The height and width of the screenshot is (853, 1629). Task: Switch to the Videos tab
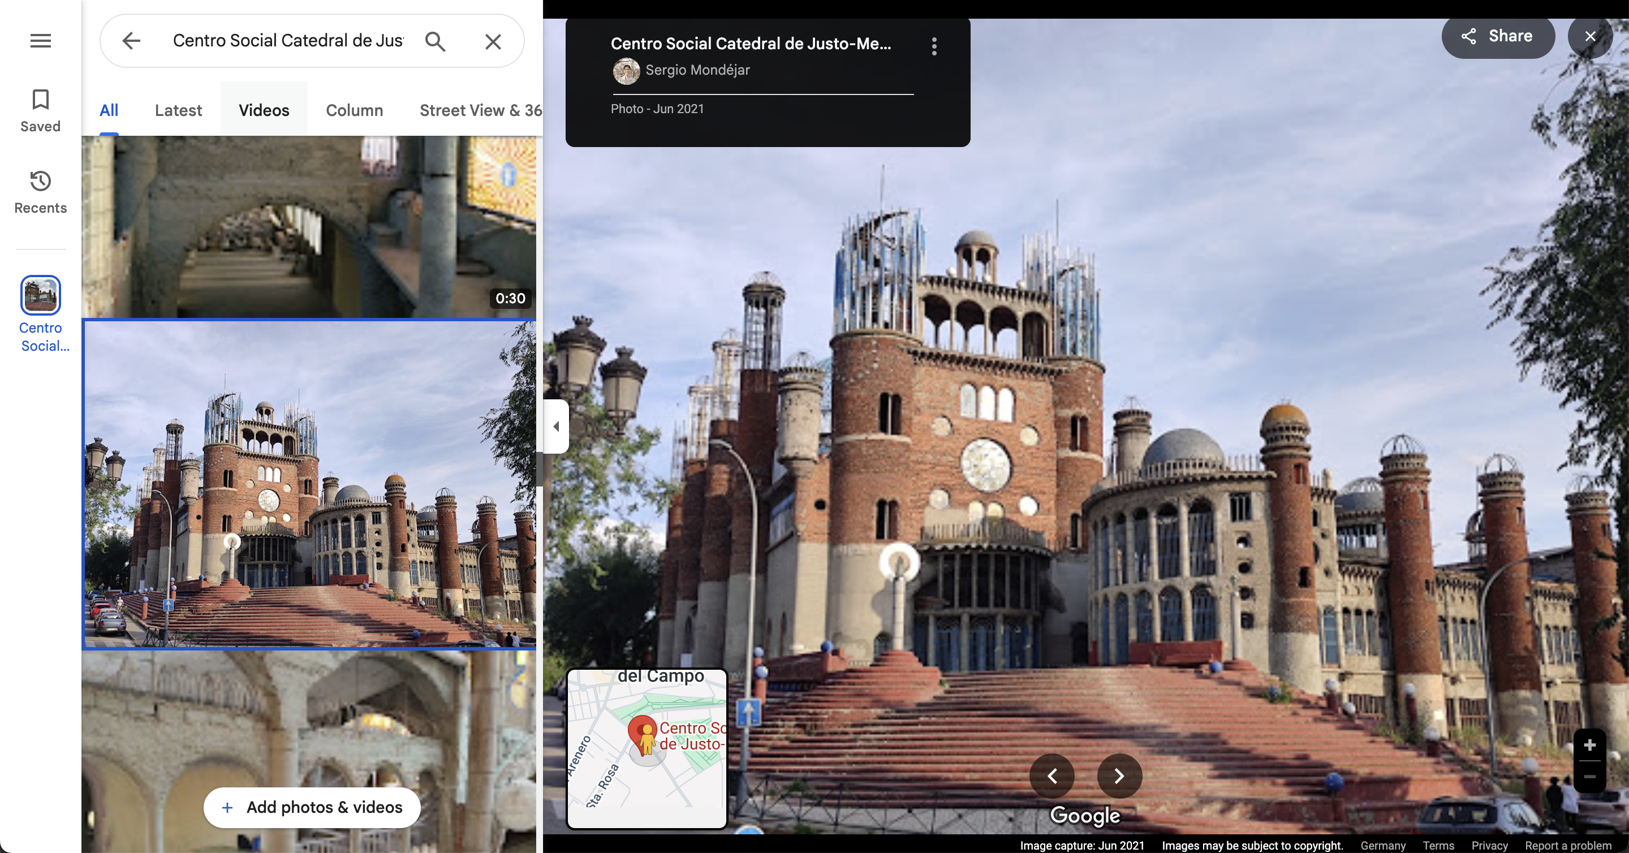264,110
